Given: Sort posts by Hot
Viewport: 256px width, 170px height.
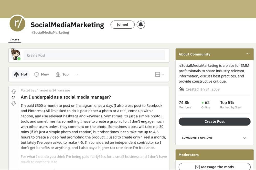Looking at the screenshot, I should click(21, 74).
